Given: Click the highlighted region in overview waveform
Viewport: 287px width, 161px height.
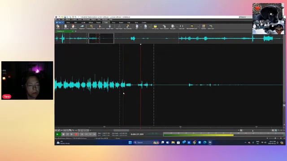Looking at the screenshot, I should coord(101,38).
